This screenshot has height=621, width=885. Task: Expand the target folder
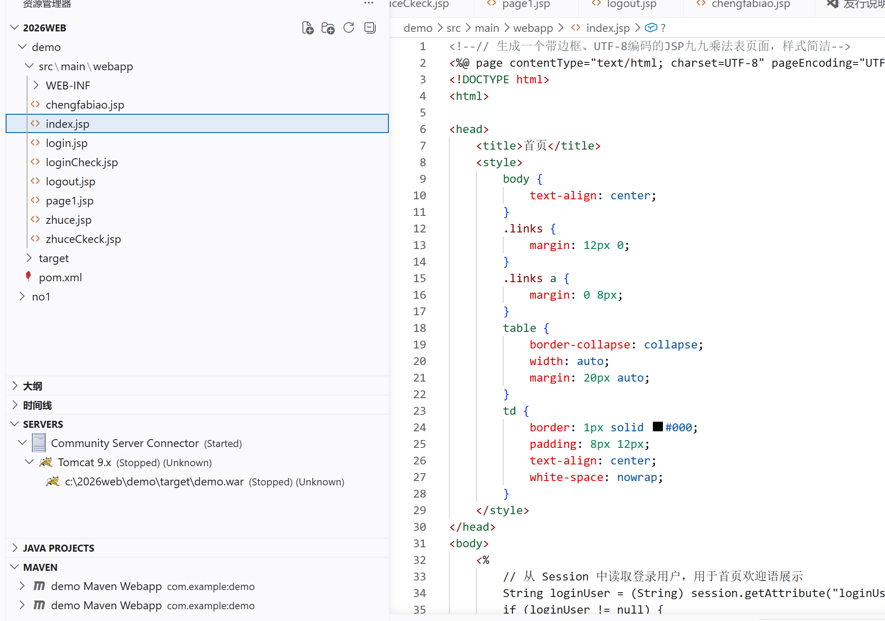tap(29, 258)
